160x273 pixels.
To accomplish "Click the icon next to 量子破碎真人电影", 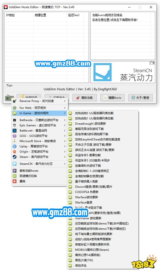I will (70, 181).
